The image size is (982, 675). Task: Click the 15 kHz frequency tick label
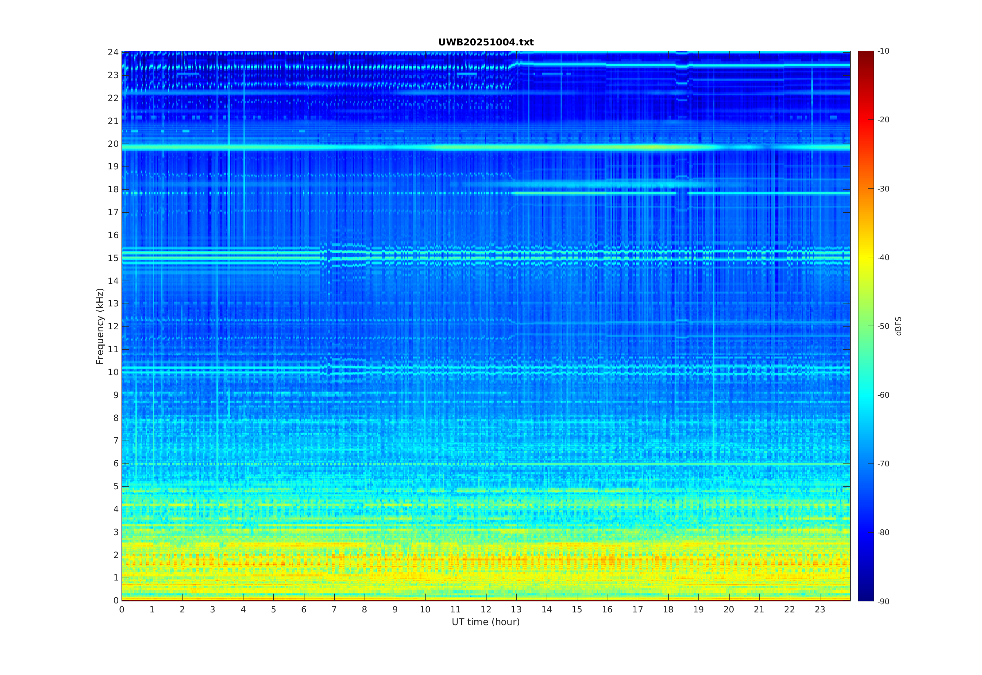[113, 258]
